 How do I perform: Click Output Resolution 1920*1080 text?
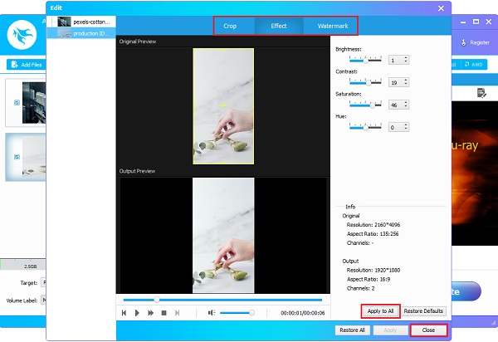[373, 271]
